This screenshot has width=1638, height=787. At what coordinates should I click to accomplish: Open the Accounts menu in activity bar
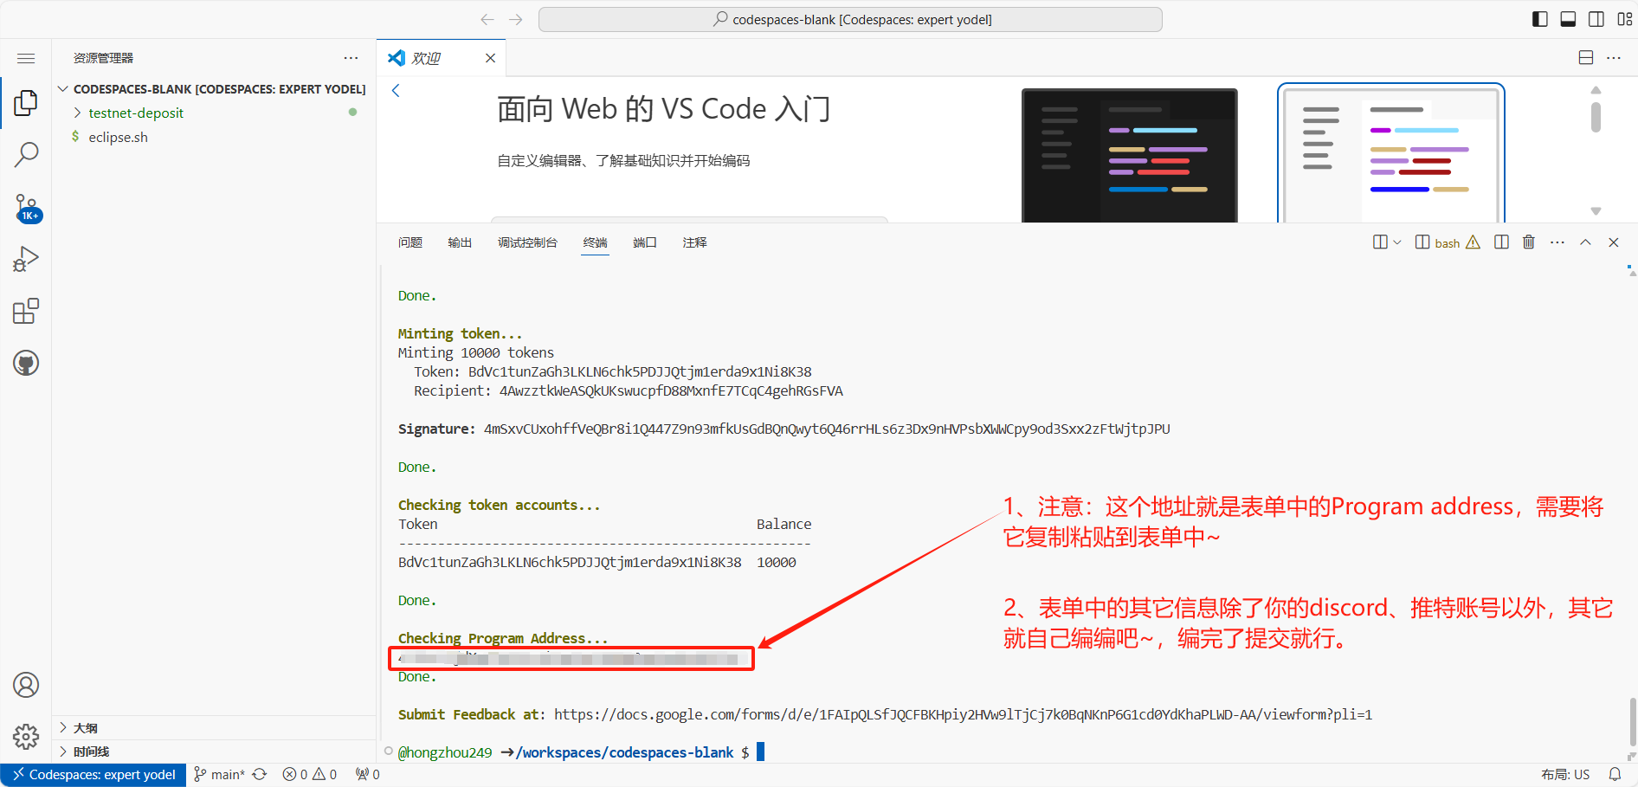pos(26,685)
